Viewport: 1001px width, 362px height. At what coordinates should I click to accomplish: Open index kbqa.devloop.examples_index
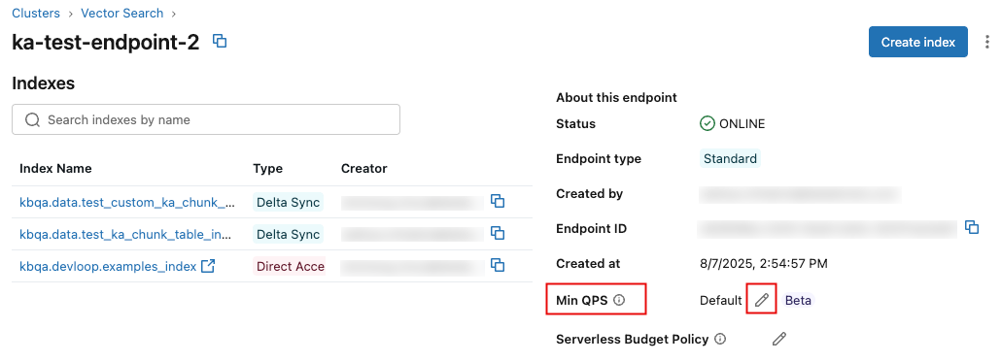(108, 266)
